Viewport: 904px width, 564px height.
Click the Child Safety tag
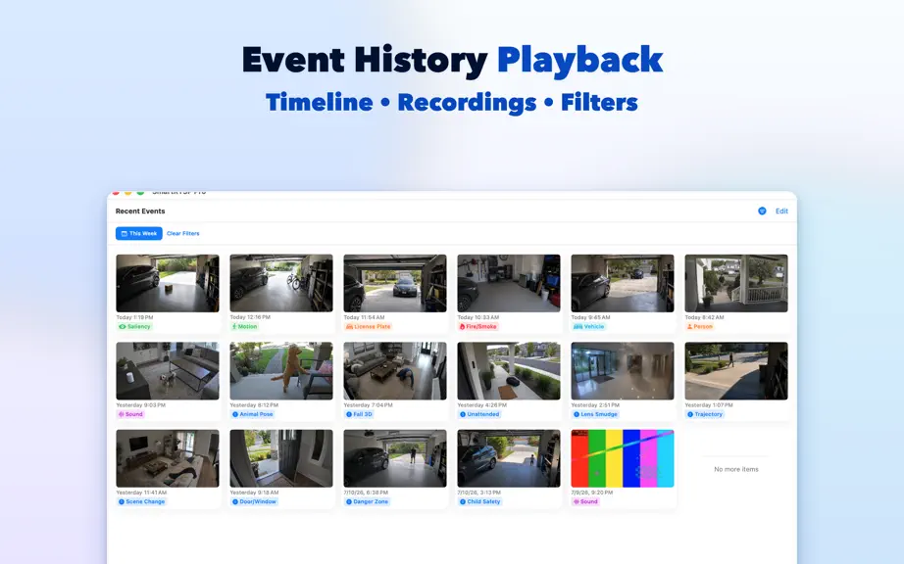480,502
